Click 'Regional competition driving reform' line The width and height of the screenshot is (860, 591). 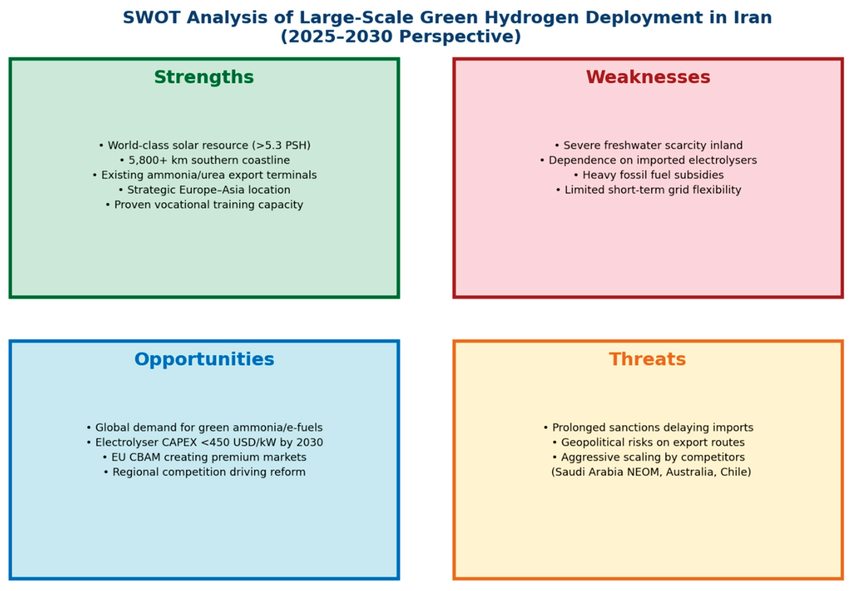pos(205,472)
